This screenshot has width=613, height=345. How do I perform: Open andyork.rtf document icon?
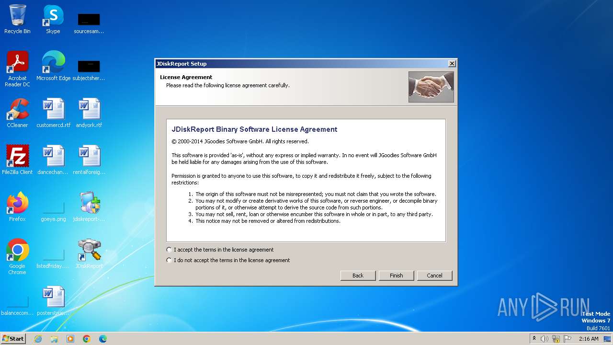(x=89, y=113)
